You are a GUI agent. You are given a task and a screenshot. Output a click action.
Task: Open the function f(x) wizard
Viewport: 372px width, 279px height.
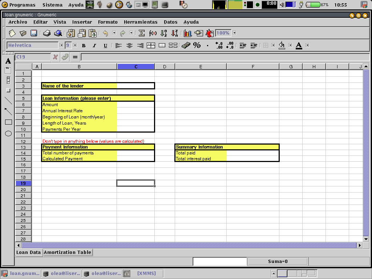click(153, 33)
